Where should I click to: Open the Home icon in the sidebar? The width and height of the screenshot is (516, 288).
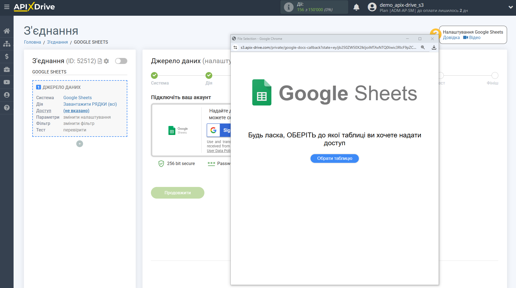pyautogui.click(x=7, y=31)
